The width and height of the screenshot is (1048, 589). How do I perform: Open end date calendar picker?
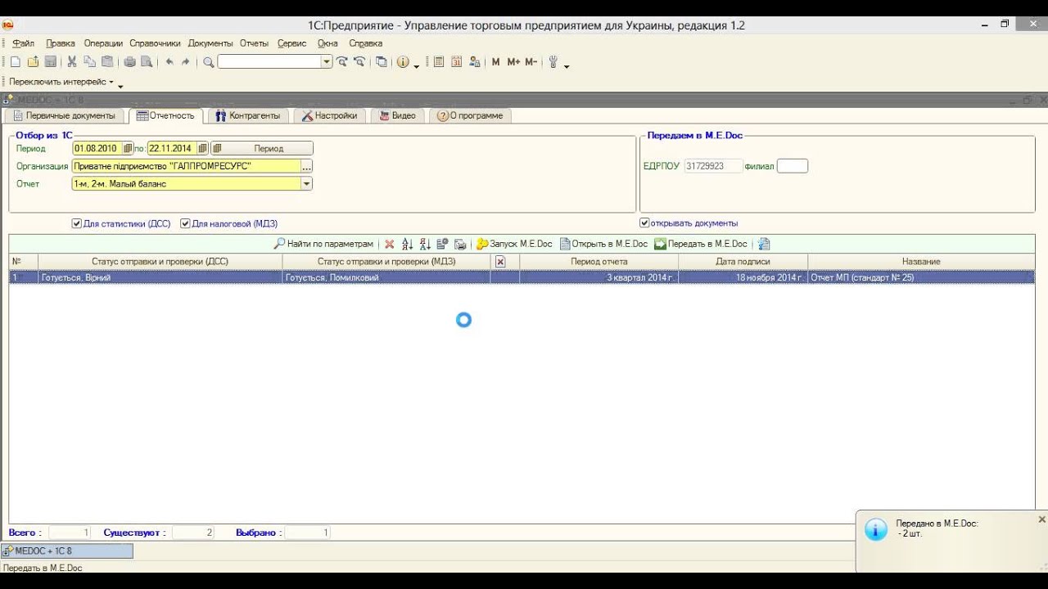coord(202,148)
